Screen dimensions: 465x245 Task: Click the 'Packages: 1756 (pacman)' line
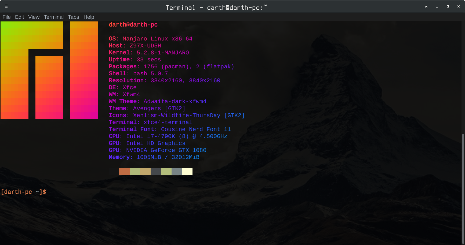(x=171, y=66)
